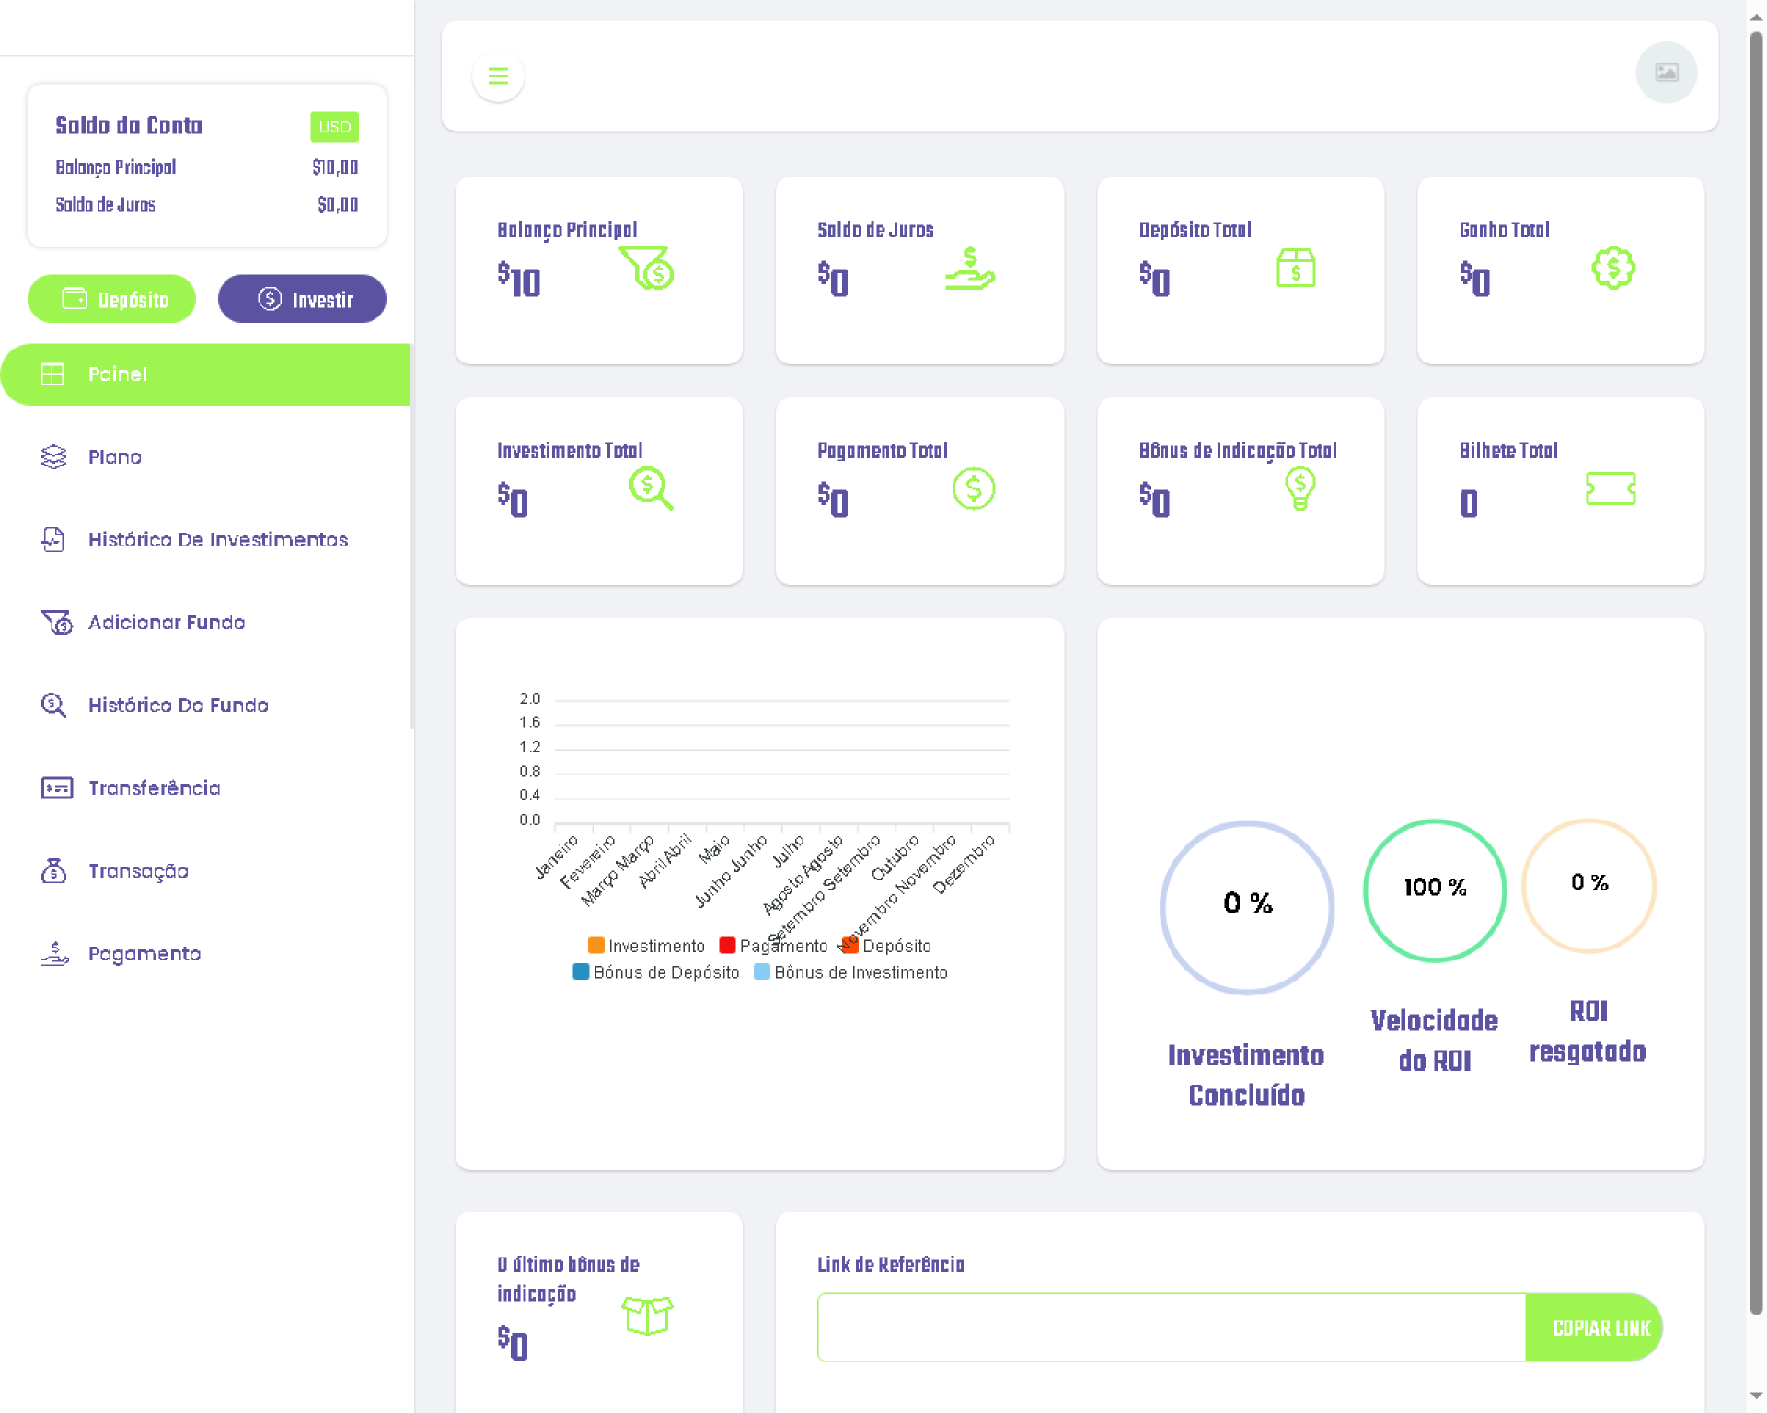
Task: Click the Balanço Principal funnel icon
Action: [647, 268]
